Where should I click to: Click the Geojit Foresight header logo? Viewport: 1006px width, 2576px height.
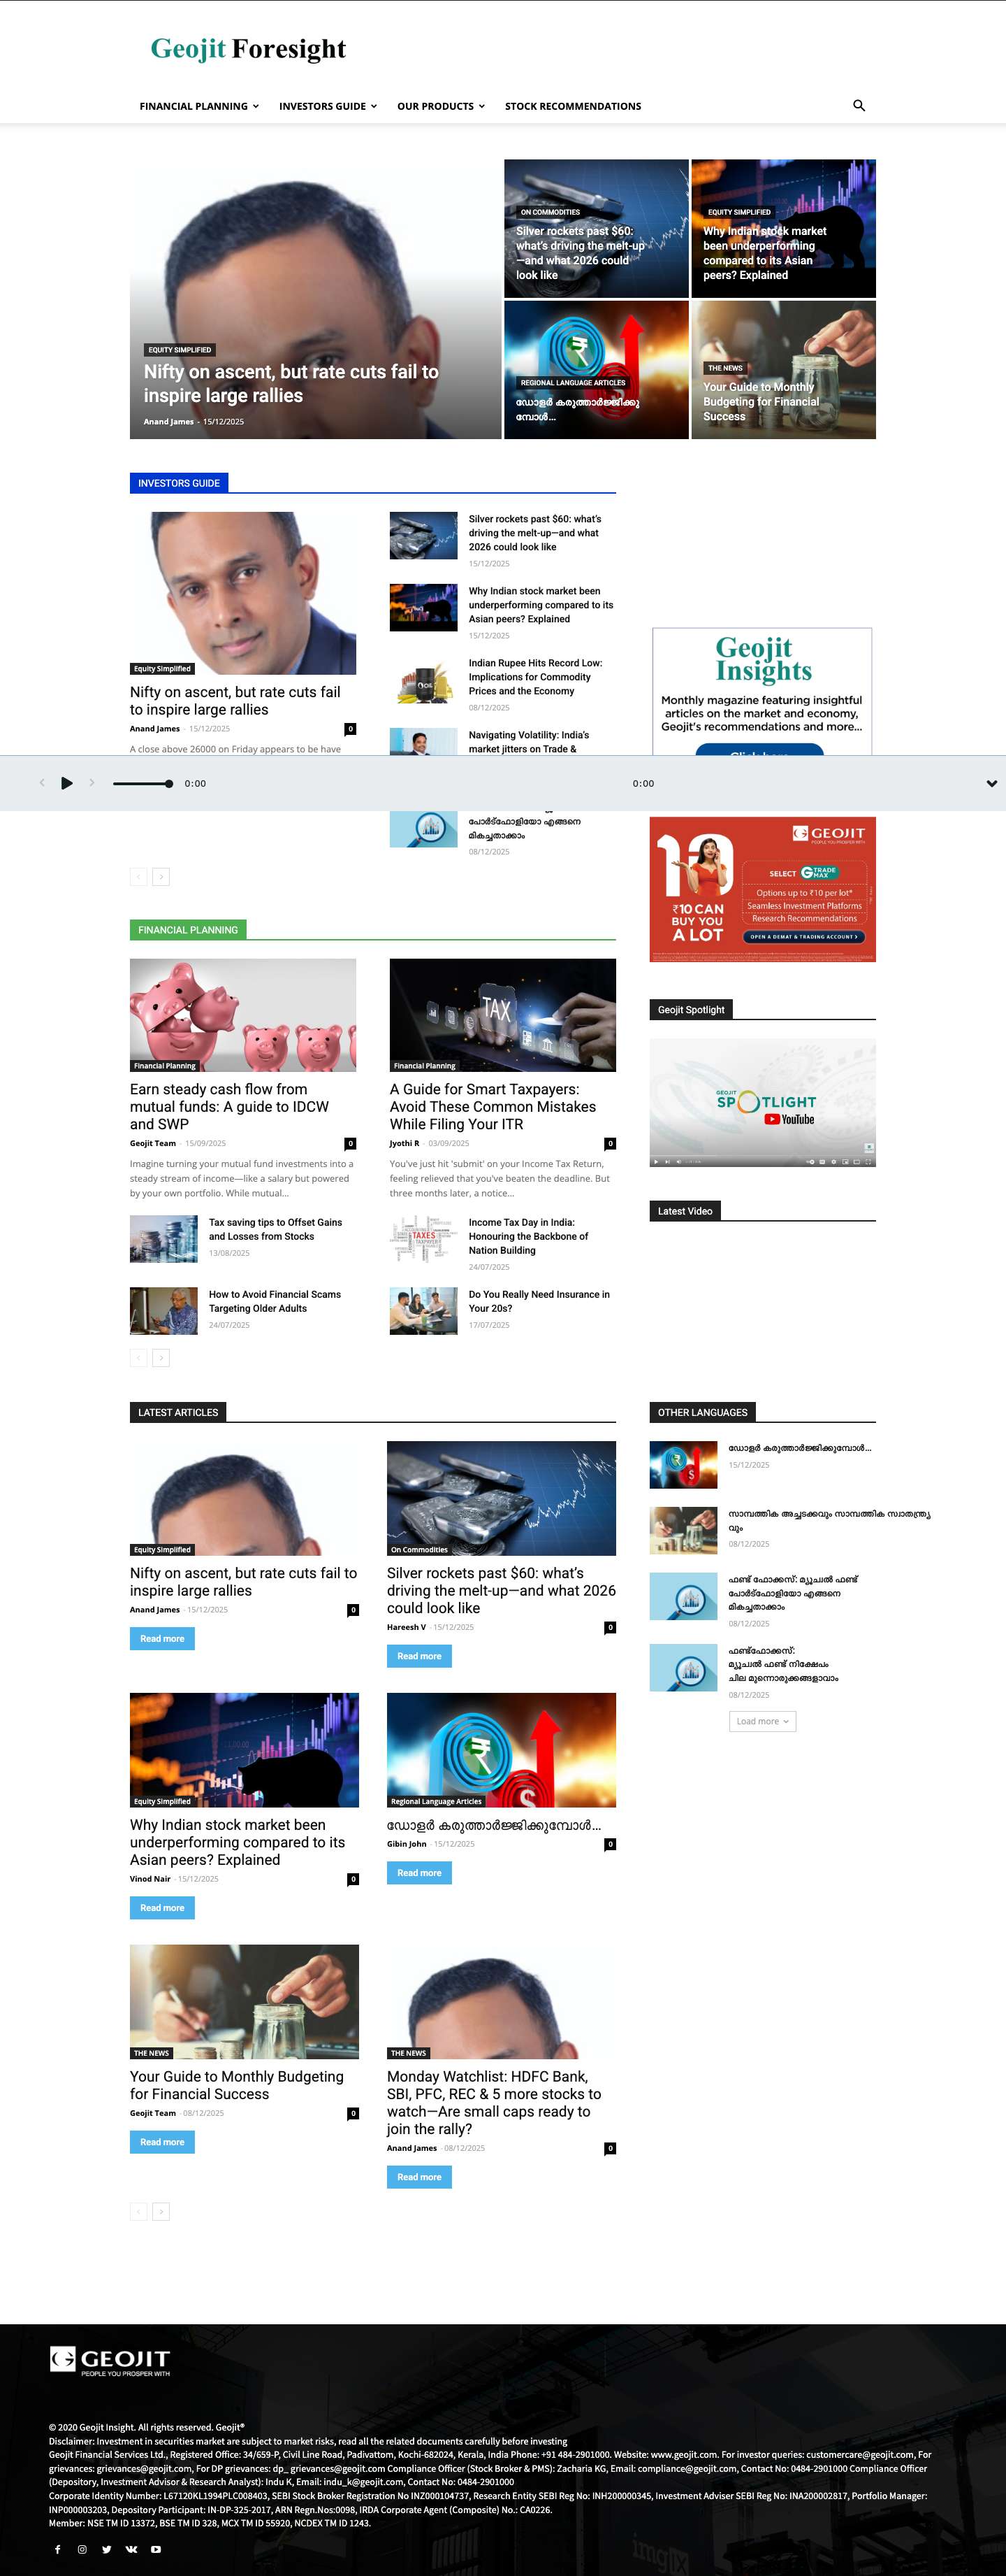tap(248, 49)
